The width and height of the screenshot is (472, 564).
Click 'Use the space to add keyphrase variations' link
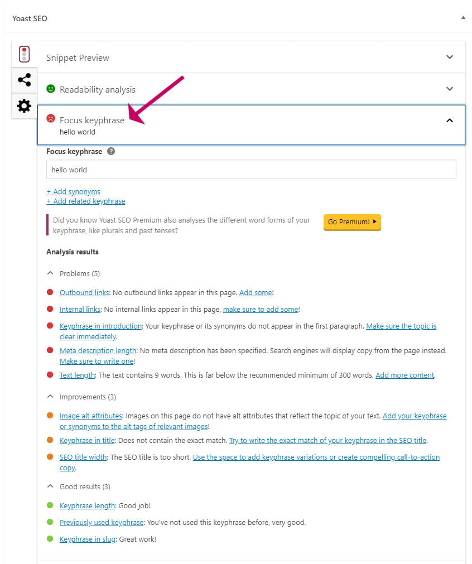(316, 457)
